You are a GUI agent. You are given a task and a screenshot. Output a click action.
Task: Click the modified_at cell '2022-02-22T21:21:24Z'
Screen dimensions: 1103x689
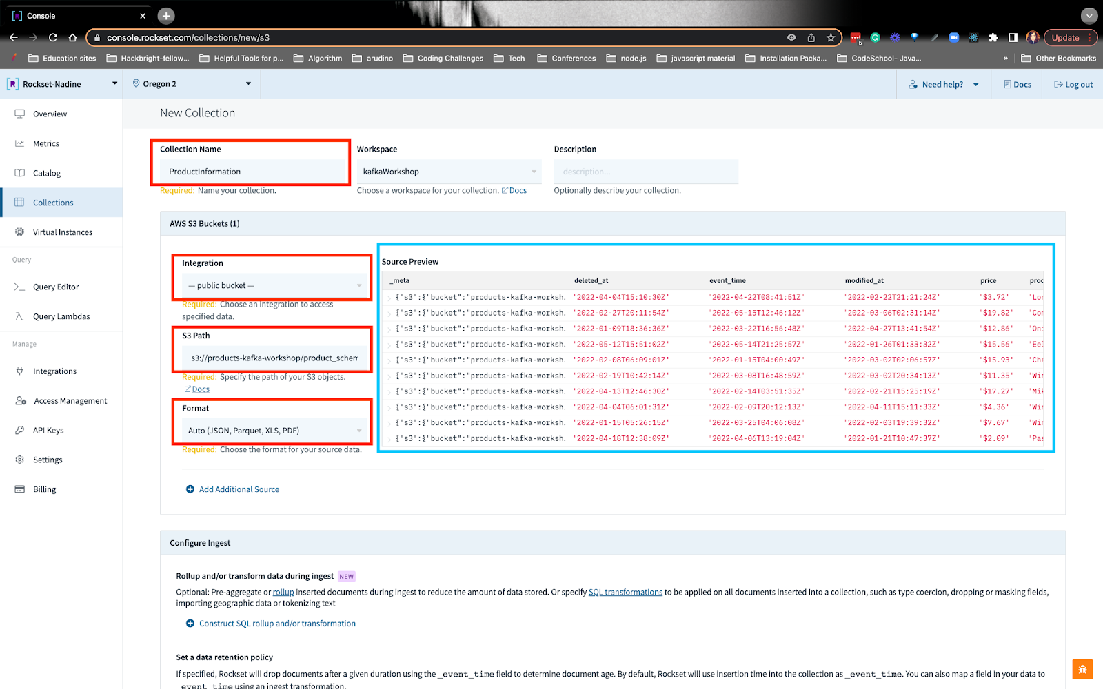[x=892, y=298]
